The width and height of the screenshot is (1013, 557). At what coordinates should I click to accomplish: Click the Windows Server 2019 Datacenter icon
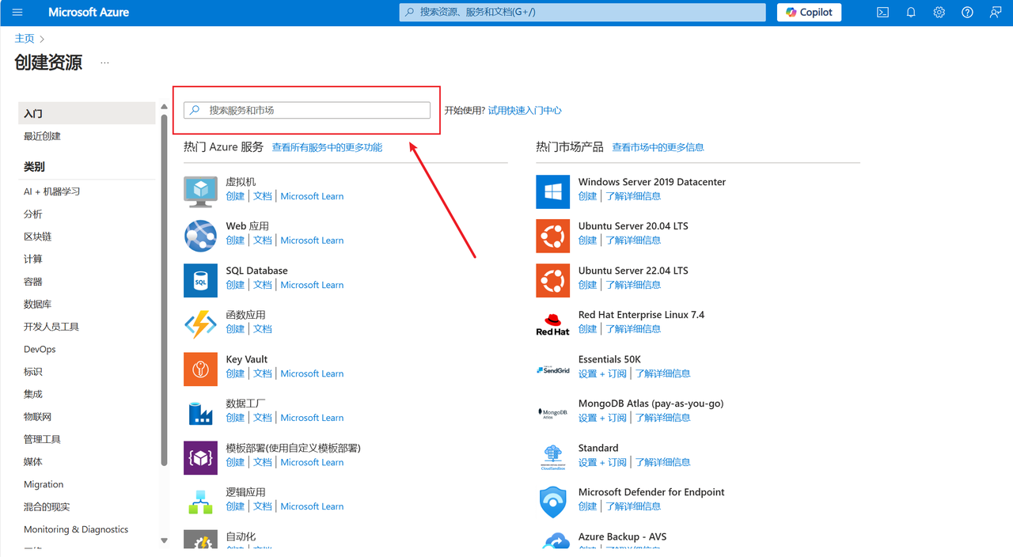pyautogui.click(x=552, y=191)
